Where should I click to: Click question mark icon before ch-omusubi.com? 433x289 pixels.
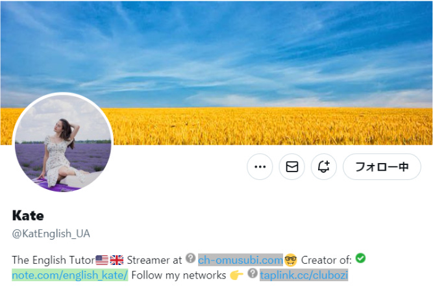[191, 258]
